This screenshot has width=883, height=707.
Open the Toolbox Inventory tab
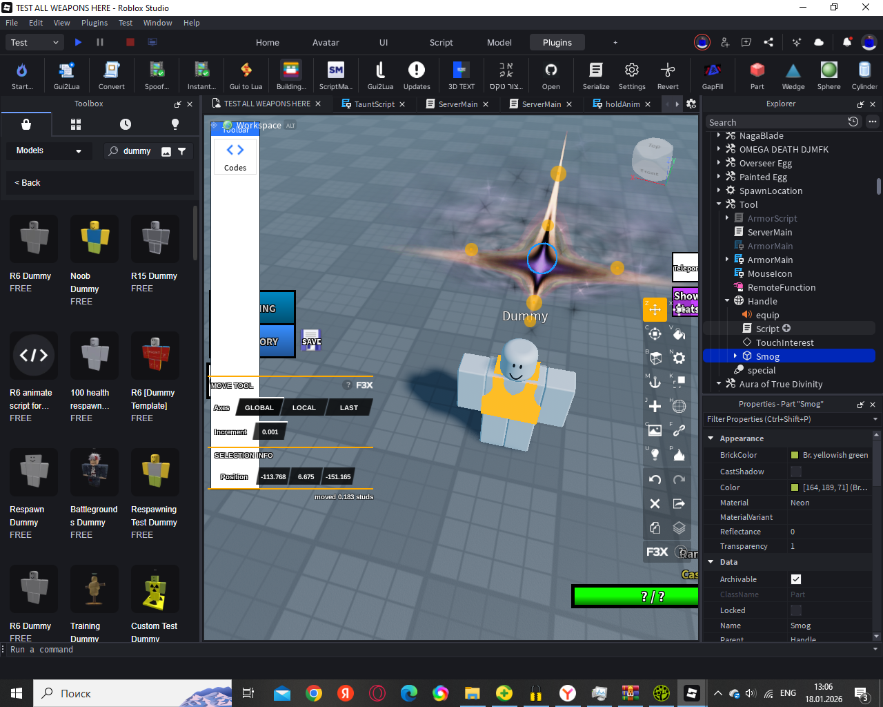[x=76, y=124]
